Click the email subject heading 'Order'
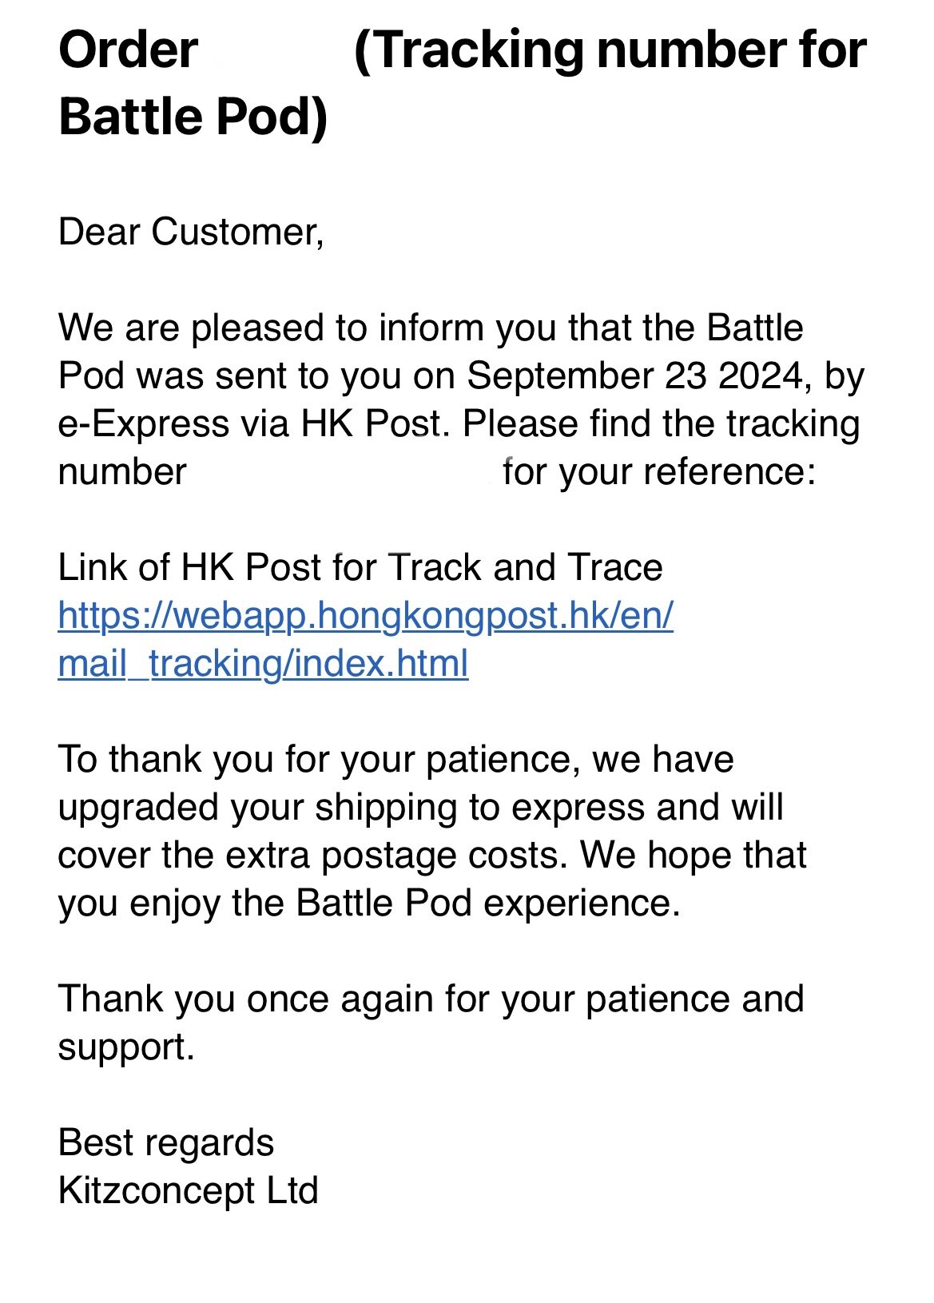The width and height of the screenshot is (934, 1303). click(128, 50)
